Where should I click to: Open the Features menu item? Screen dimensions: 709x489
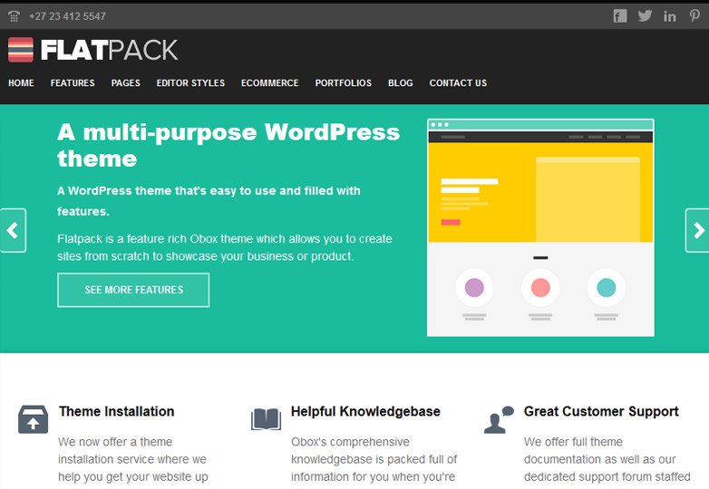click(x=73, y=83)
